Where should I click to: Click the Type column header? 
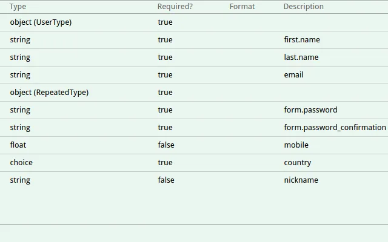[18, 7]
